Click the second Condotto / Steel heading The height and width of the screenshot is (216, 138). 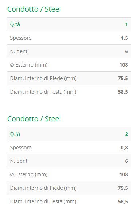[x=34, y=119]
